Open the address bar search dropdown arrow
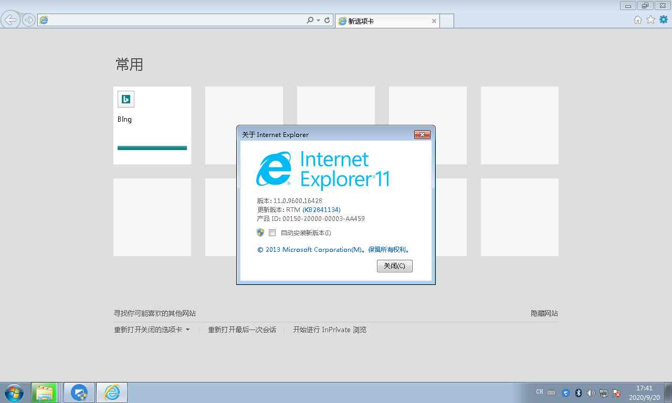This screenshot has height=403, width=672. coord(318,20)
